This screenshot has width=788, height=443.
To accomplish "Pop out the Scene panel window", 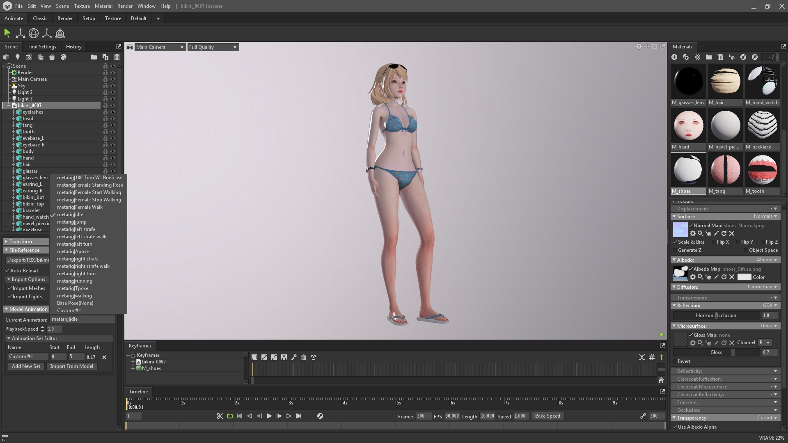I will pos(119,47).
